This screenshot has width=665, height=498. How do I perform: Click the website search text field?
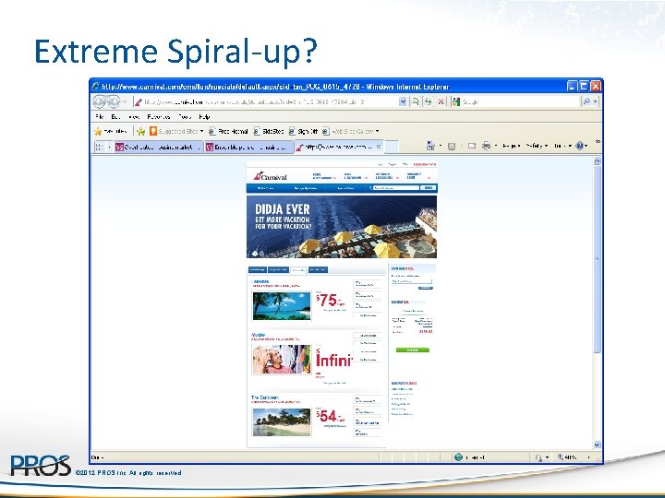[x=395, y=188]
